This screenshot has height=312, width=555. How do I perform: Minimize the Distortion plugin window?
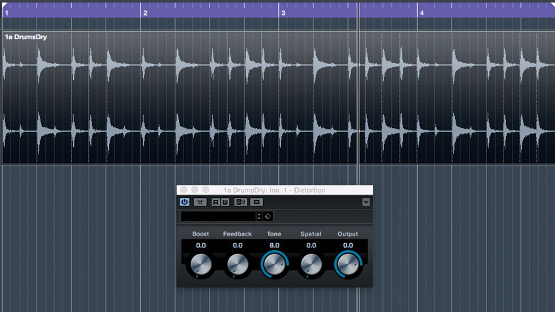coord(195,190)
